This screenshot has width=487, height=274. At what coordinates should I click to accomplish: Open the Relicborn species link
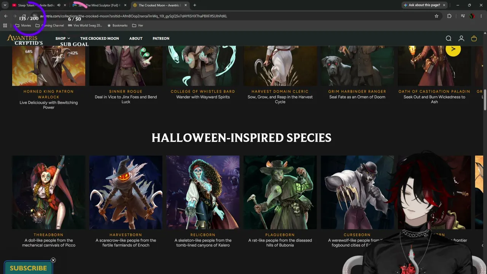coord(203,235)
